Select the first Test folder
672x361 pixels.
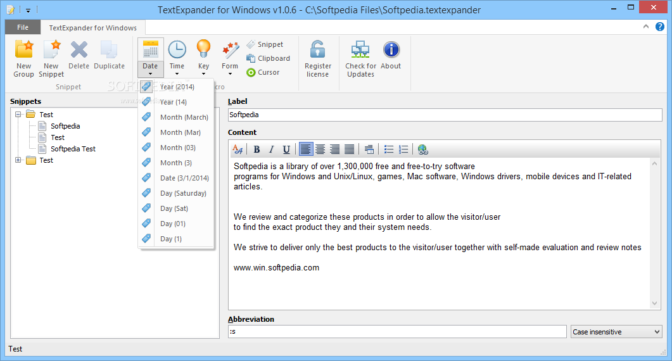pos(40,115)
